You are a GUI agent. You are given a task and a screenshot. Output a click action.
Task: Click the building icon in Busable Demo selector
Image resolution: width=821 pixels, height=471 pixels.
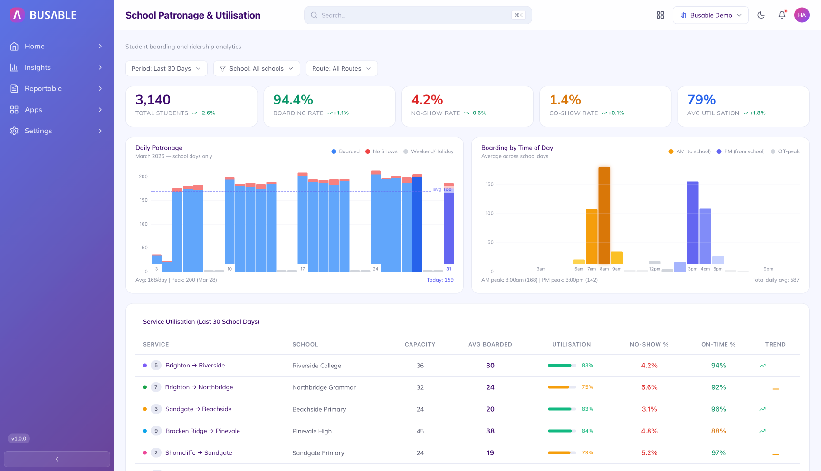(x=683, y=15)
